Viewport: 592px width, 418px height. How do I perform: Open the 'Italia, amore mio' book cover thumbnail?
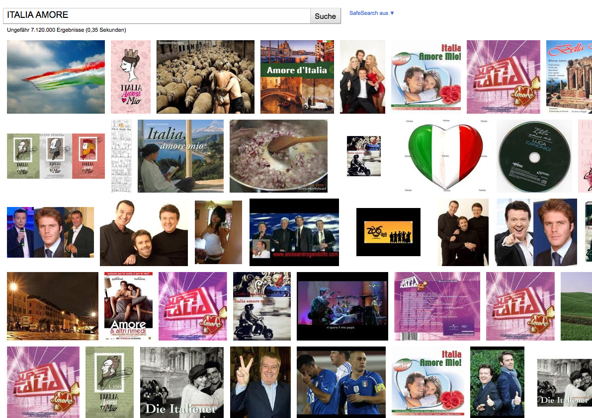(x=180, y=156)
